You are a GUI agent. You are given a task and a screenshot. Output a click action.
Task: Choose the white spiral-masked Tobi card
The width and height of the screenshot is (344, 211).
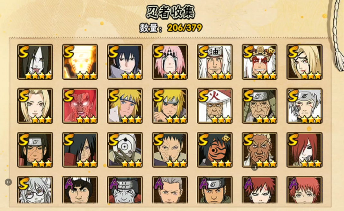(125, 150)
